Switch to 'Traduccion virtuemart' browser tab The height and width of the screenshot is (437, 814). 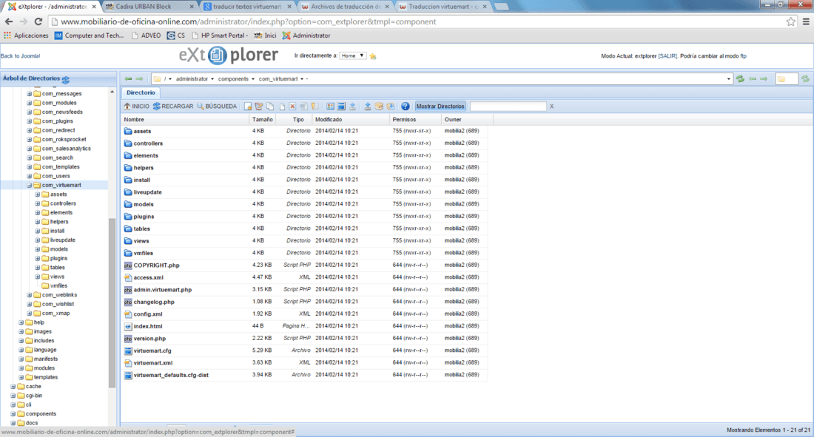click(x=443, y=7)
